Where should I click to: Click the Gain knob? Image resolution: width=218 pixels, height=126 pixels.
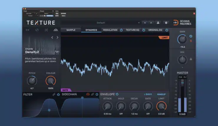[182, 39]
